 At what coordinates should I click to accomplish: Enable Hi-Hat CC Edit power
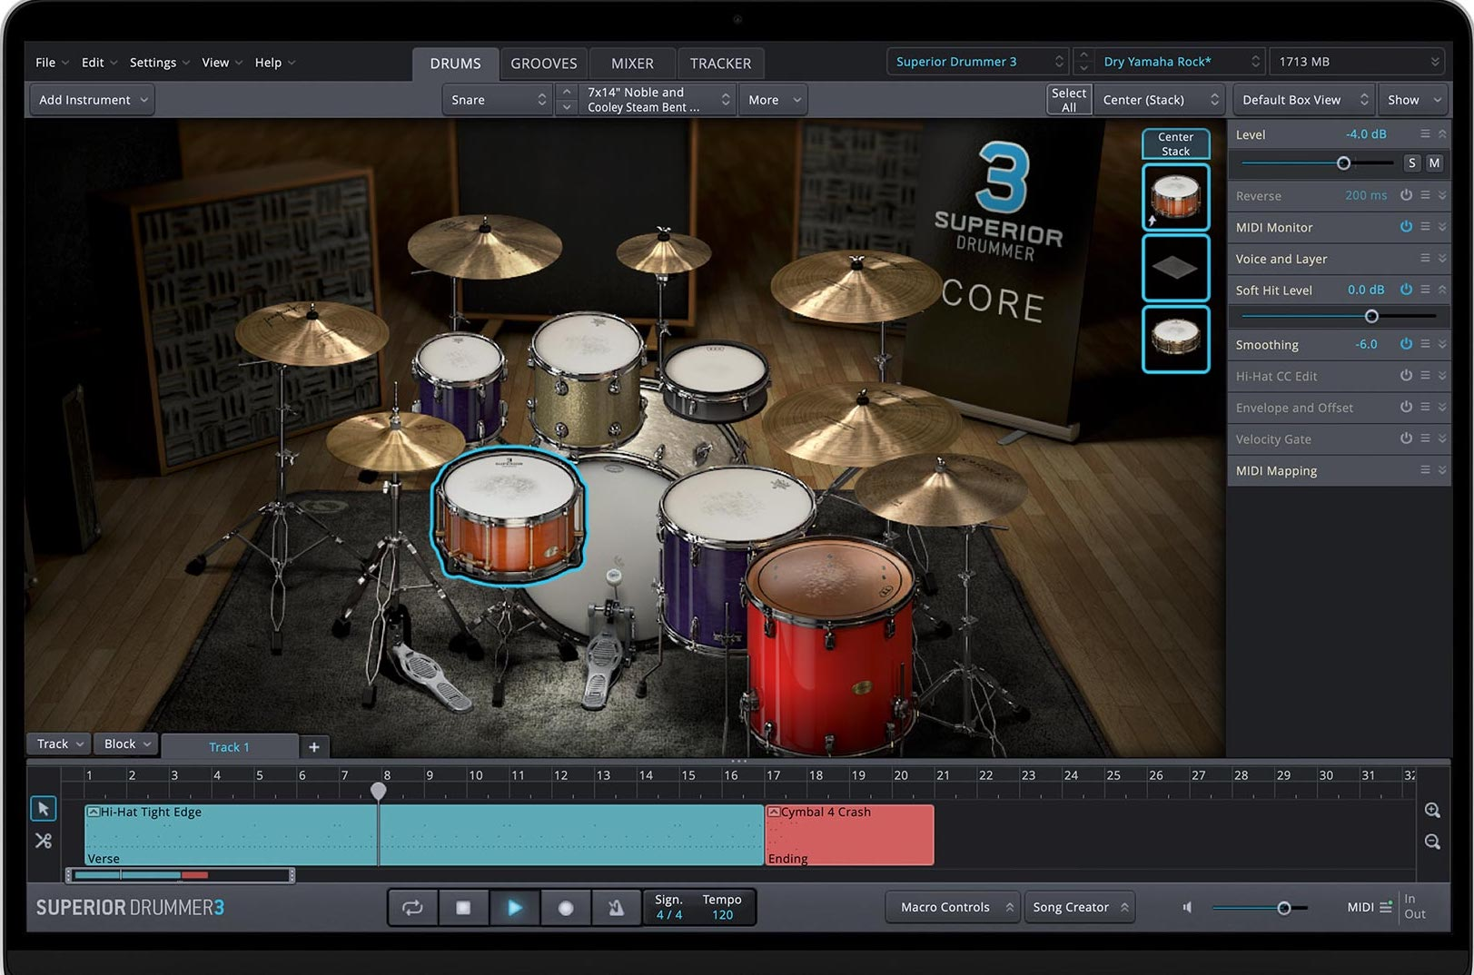[1406, 375]
